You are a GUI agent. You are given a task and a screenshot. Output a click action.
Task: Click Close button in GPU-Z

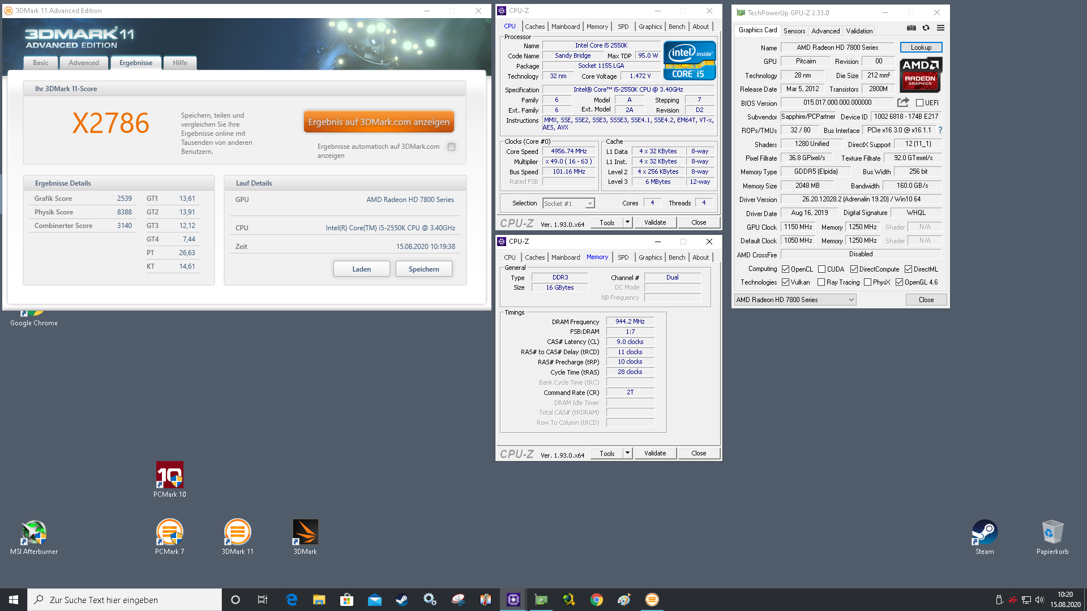926,300
